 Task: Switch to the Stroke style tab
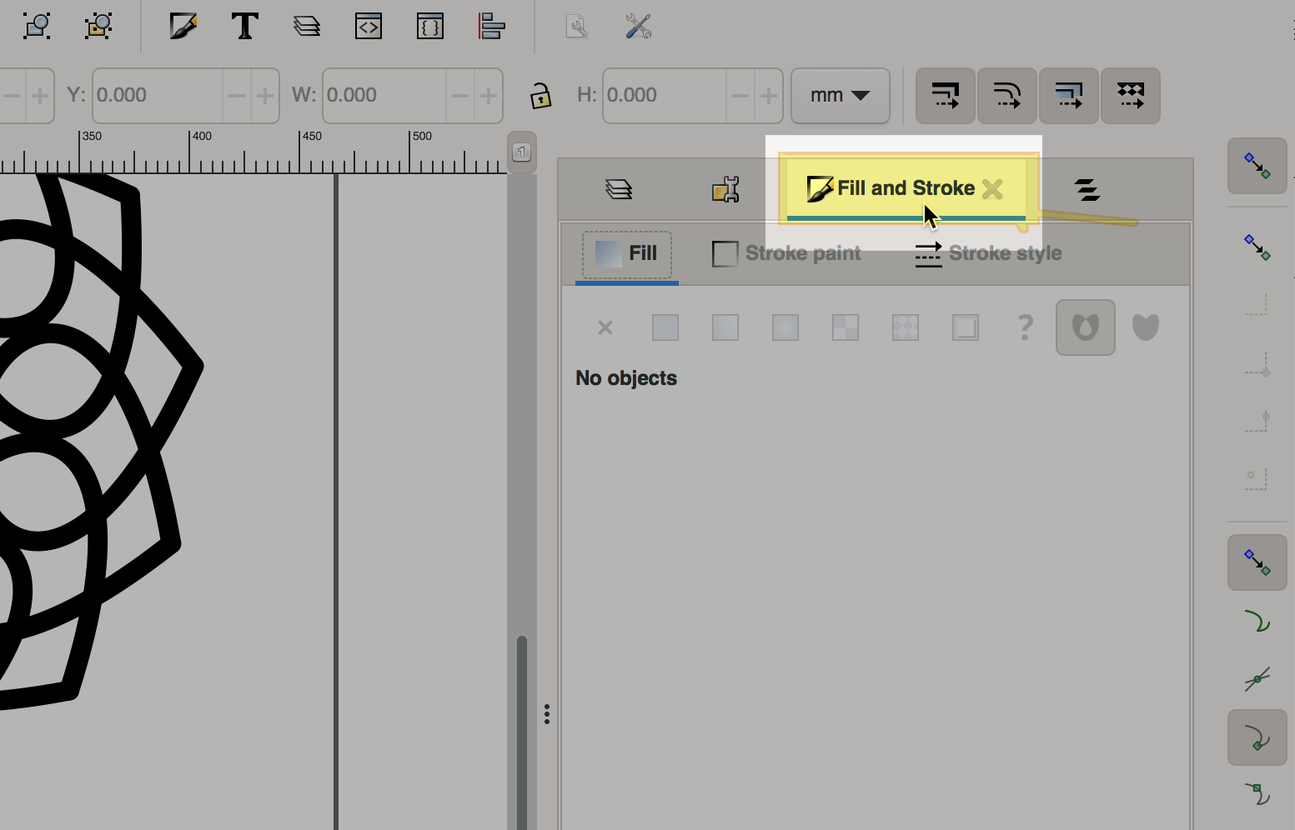tap(988, 253)
